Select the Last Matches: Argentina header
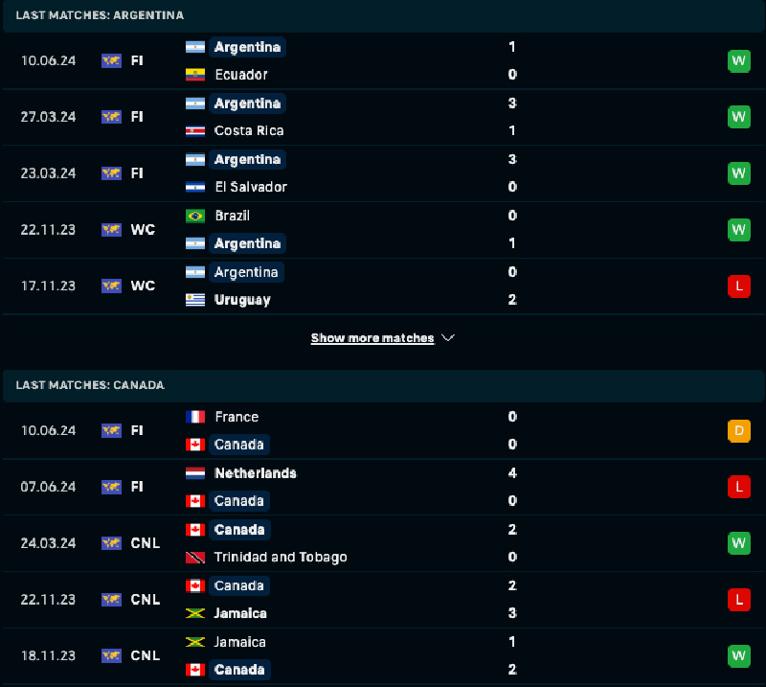This screenshot has width=766, height=687. point(100,15)
